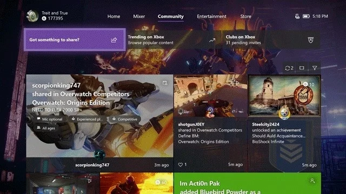The width and height of the screenshot is (346, 194).
Task: Go to the Store tab
Action: click(x=245, y=17)
